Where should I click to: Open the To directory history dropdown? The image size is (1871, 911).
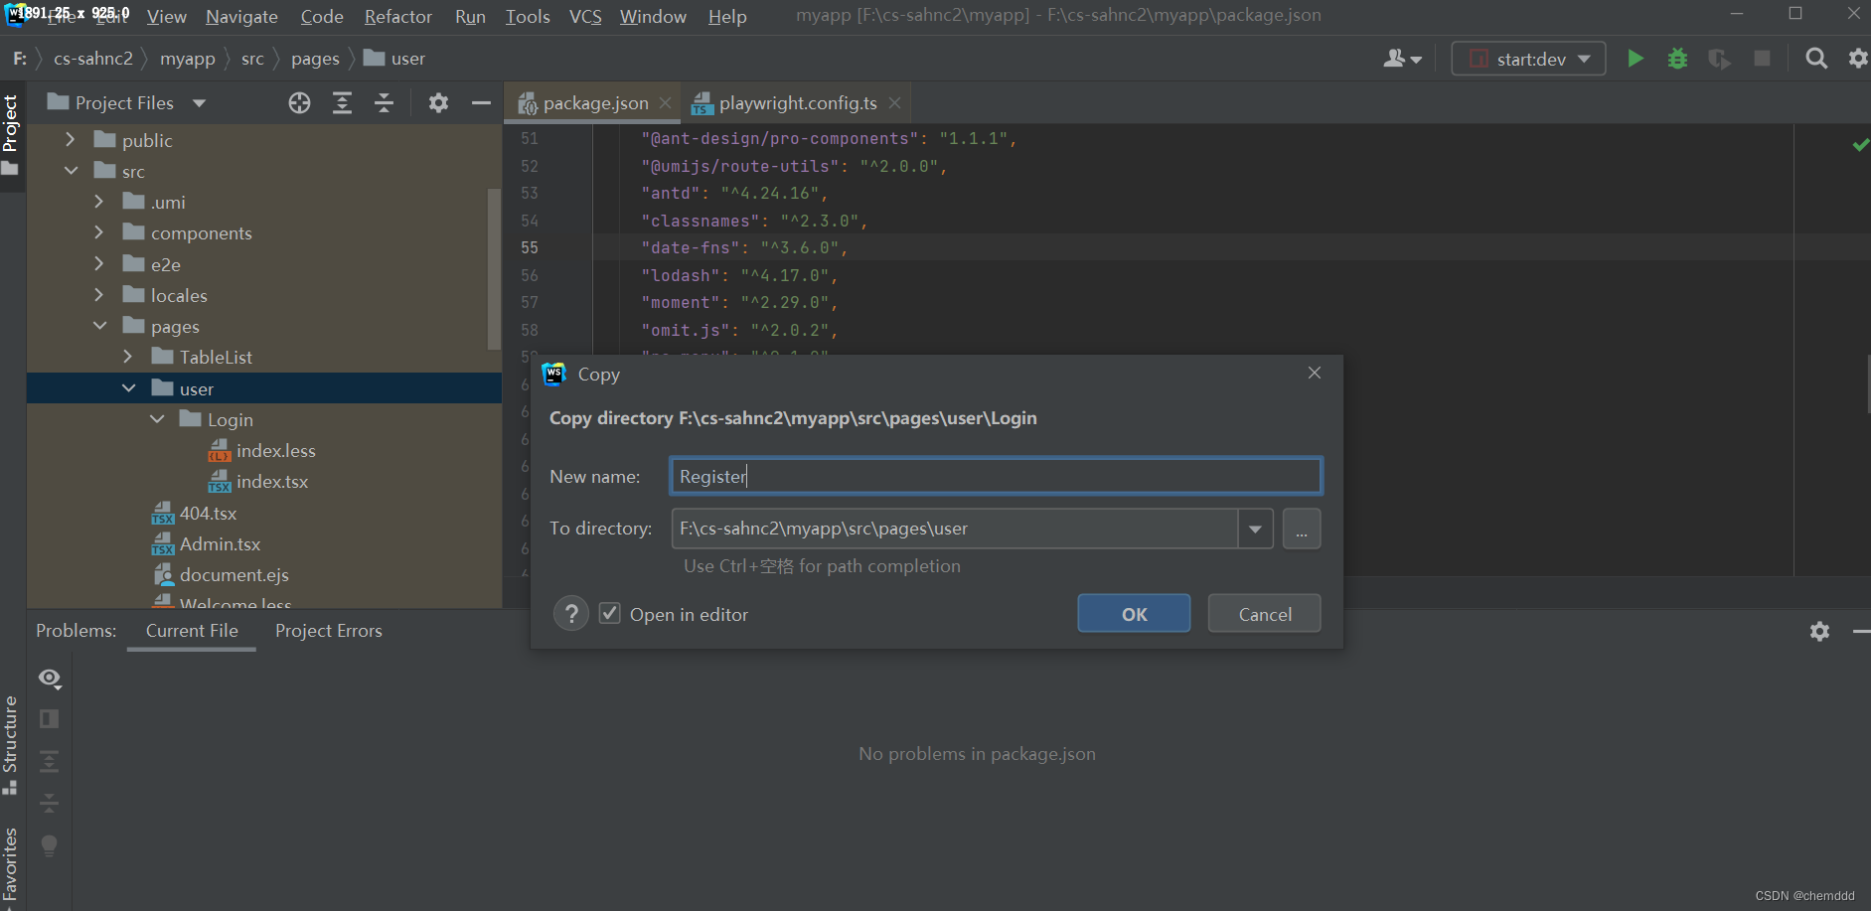1255,529
